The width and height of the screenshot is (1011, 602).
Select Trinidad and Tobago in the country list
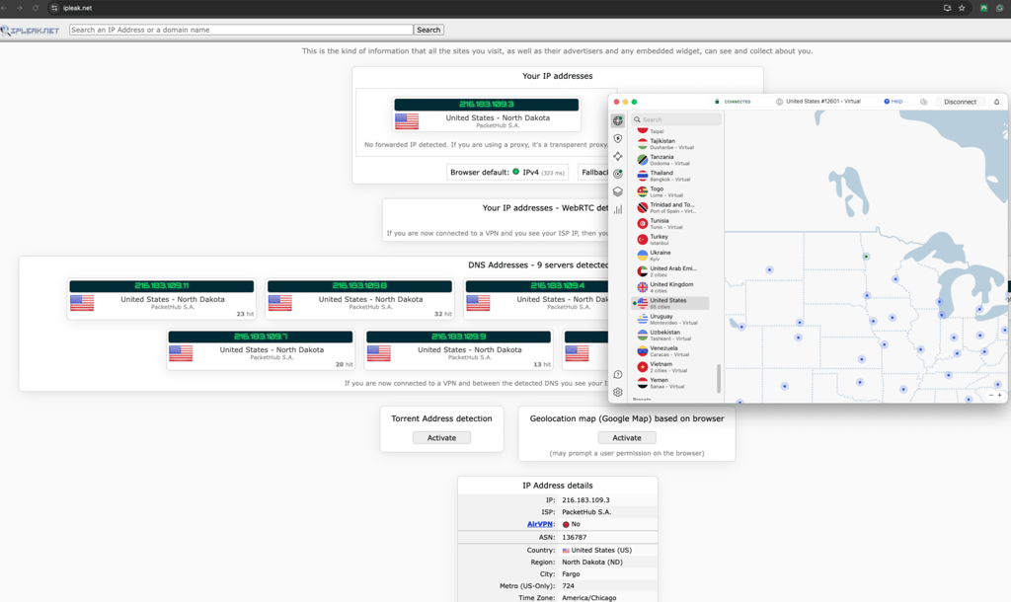point(670,207)
